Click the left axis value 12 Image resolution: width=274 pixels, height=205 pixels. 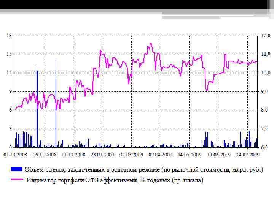(9, 73)
